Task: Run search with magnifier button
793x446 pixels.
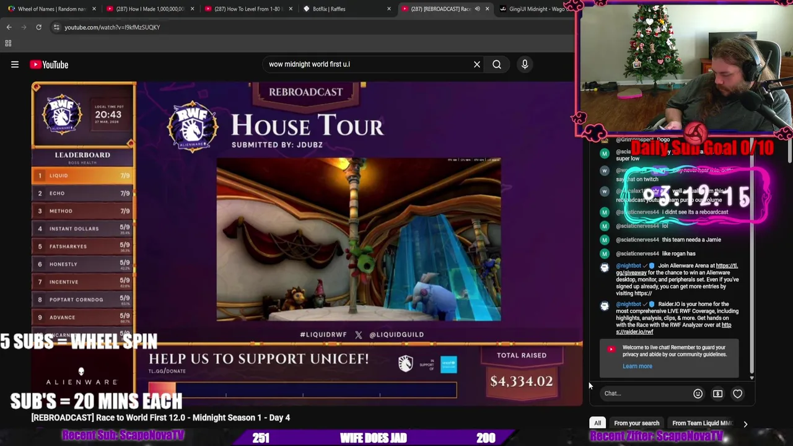Action: (x=497, y=64)
